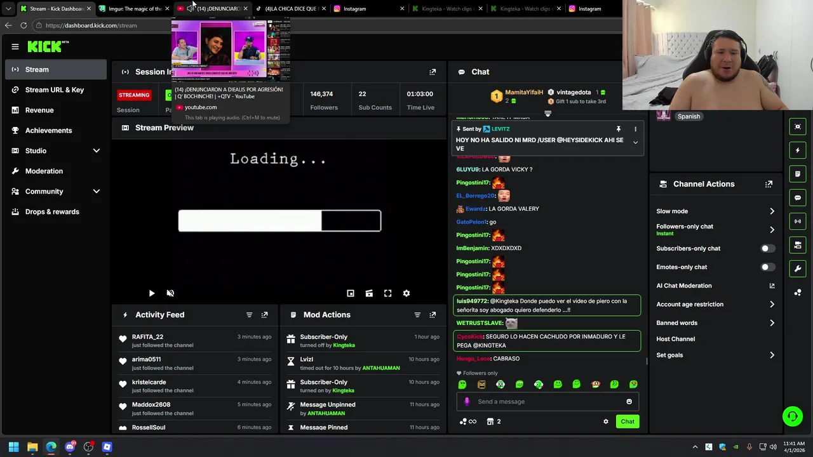Image resolution: width=813 pixels, height=457 pixels.
Task: Expand the pinned message chevron
Action: tap(635, 143)
